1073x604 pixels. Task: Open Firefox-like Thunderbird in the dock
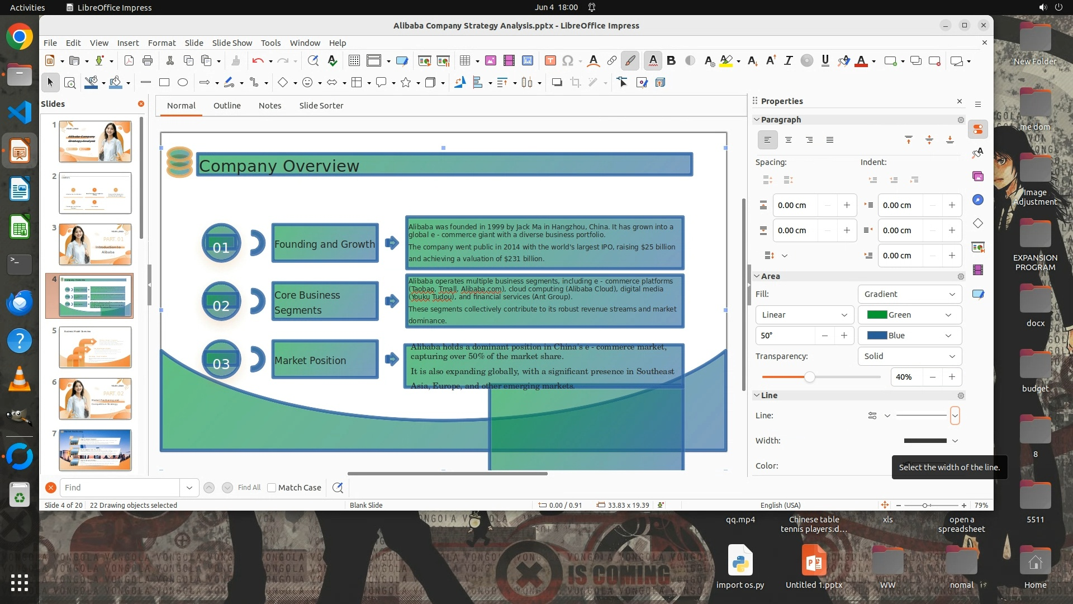point(20,303)
